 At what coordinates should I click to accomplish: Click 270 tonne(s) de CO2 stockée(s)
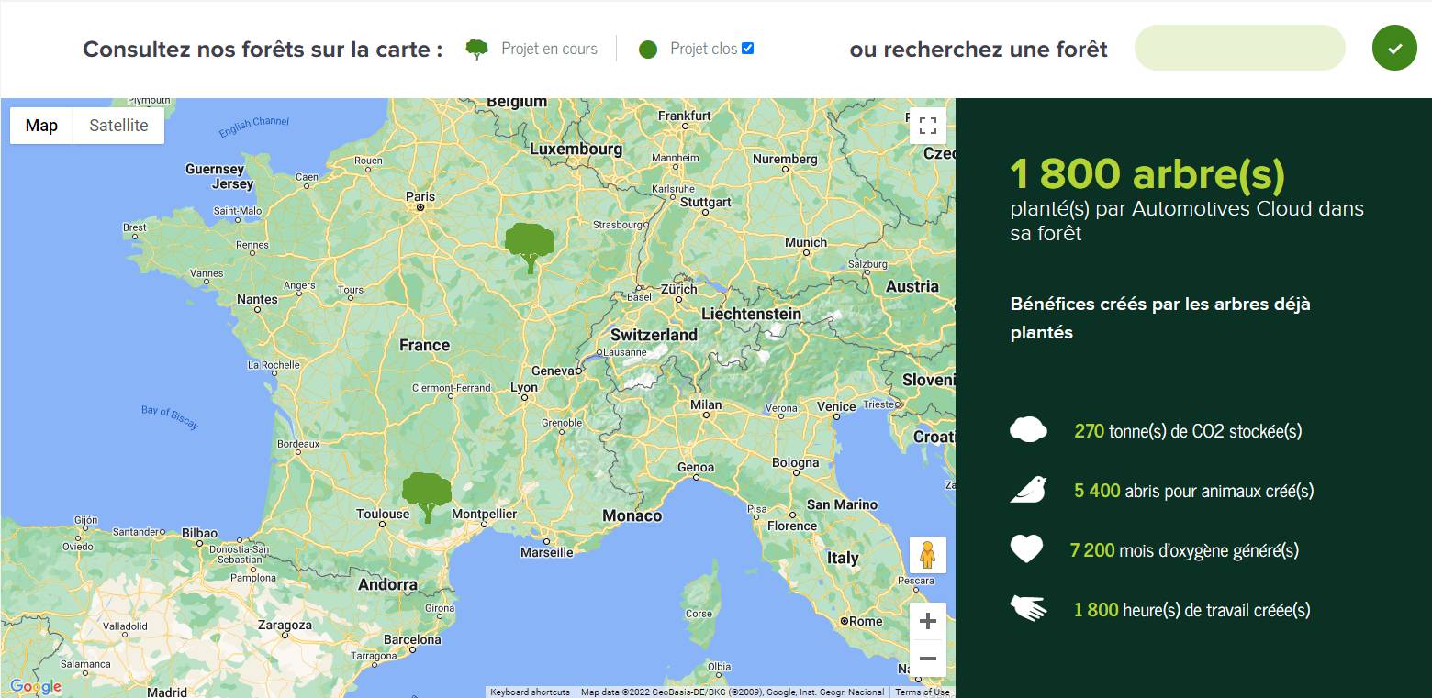coord(1188,430)
